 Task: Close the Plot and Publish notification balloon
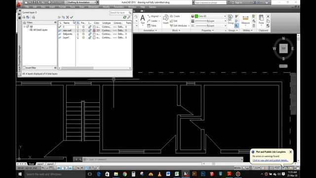(x=291, y=152)
